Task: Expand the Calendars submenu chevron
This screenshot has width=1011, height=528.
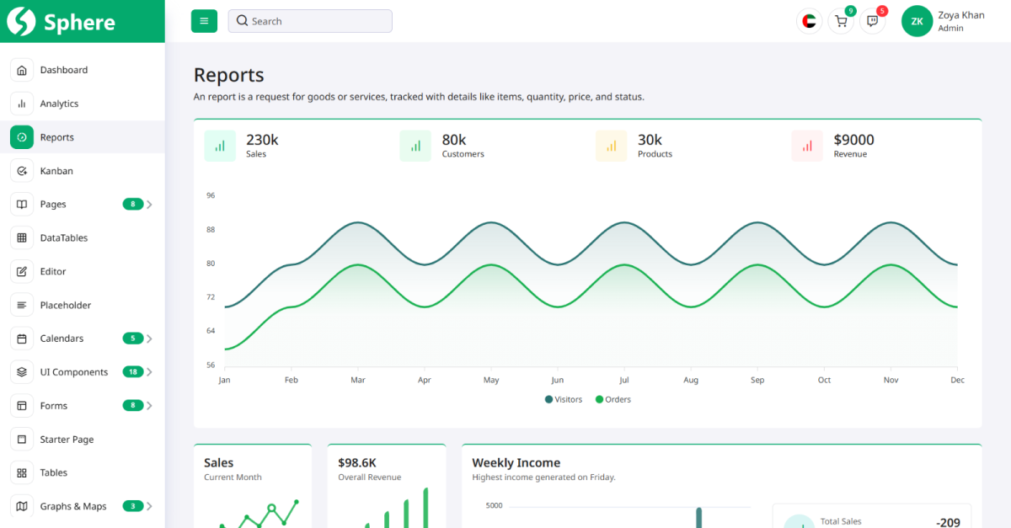Action: pyautogui.click(x=149, y=339)
